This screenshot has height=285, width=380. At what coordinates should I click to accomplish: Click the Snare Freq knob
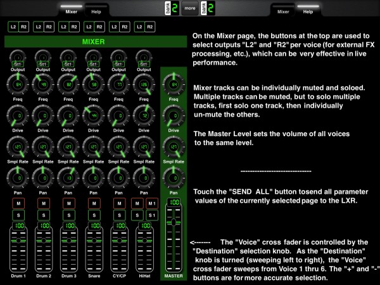pyautogui.click(x=93, y=85)
